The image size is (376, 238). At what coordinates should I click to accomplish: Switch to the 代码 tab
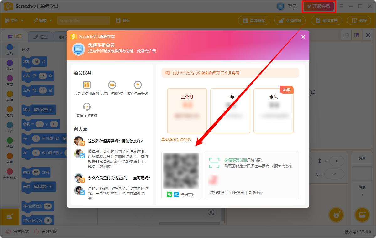pyautogui.click(x=14, y=36)
